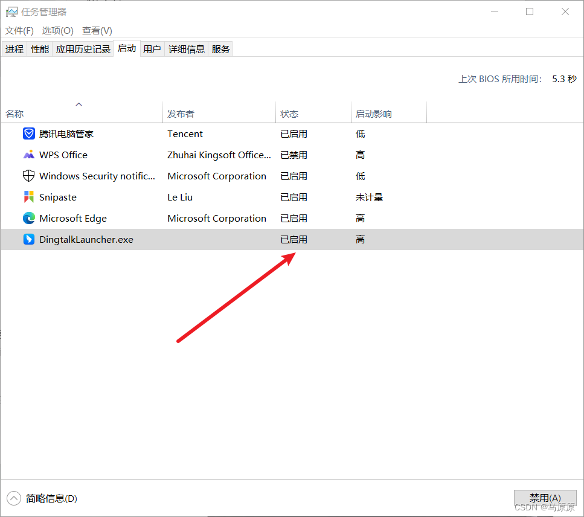The image size is (584, 517).
Task: Switch to the 详细信息 tab
Action: tap(186, 49)
